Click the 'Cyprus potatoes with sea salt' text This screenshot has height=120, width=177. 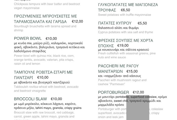[x=125, y=32]
